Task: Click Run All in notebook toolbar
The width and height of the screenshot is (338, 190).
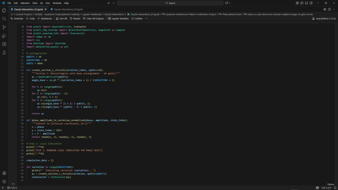Action: [61, 18]
